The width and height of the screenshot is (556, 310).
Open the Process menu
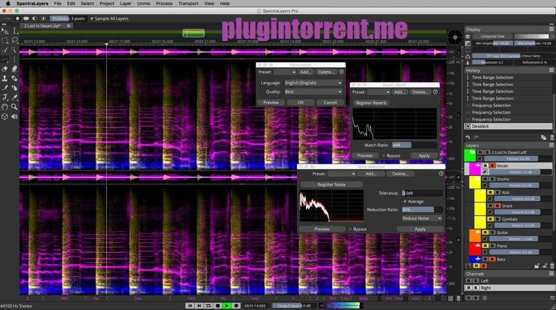[x=164, y=3]
